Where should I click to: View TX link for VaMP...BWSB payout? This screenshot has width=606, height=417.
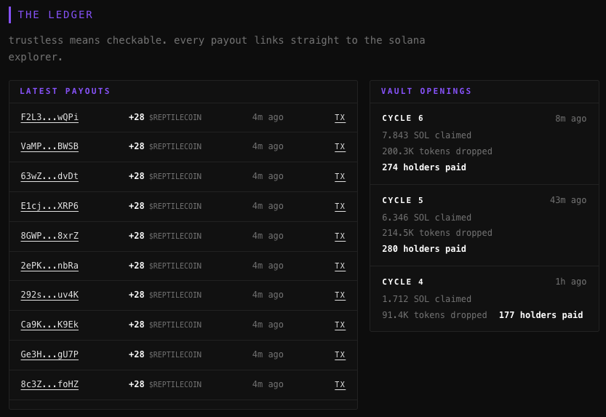tap(340, 147)
